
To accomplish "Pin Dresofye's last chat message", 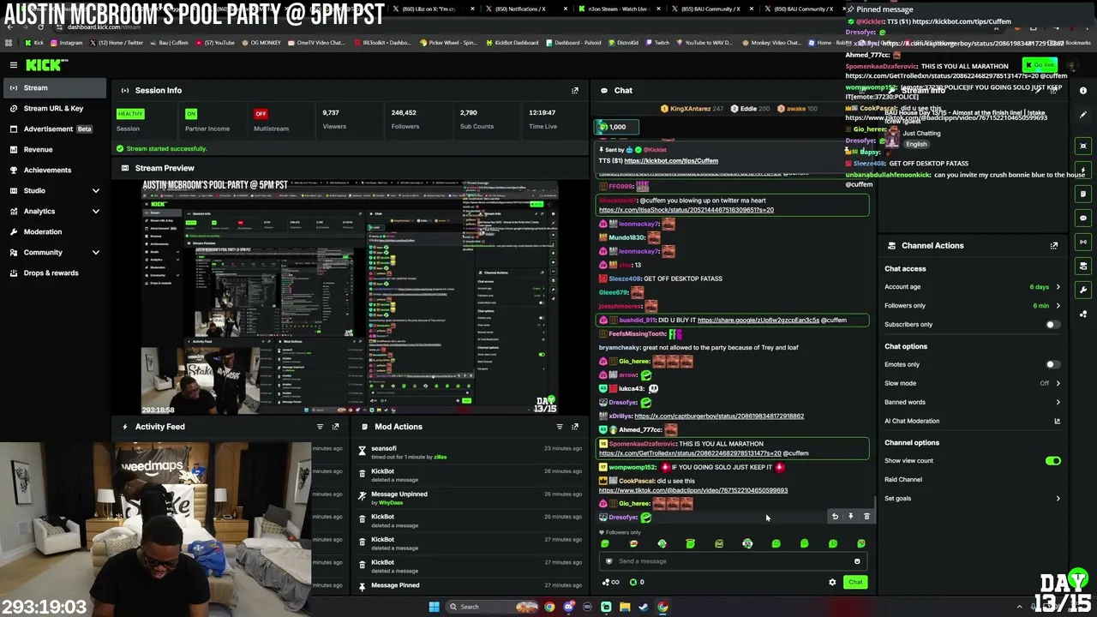I will coord(850,517).
